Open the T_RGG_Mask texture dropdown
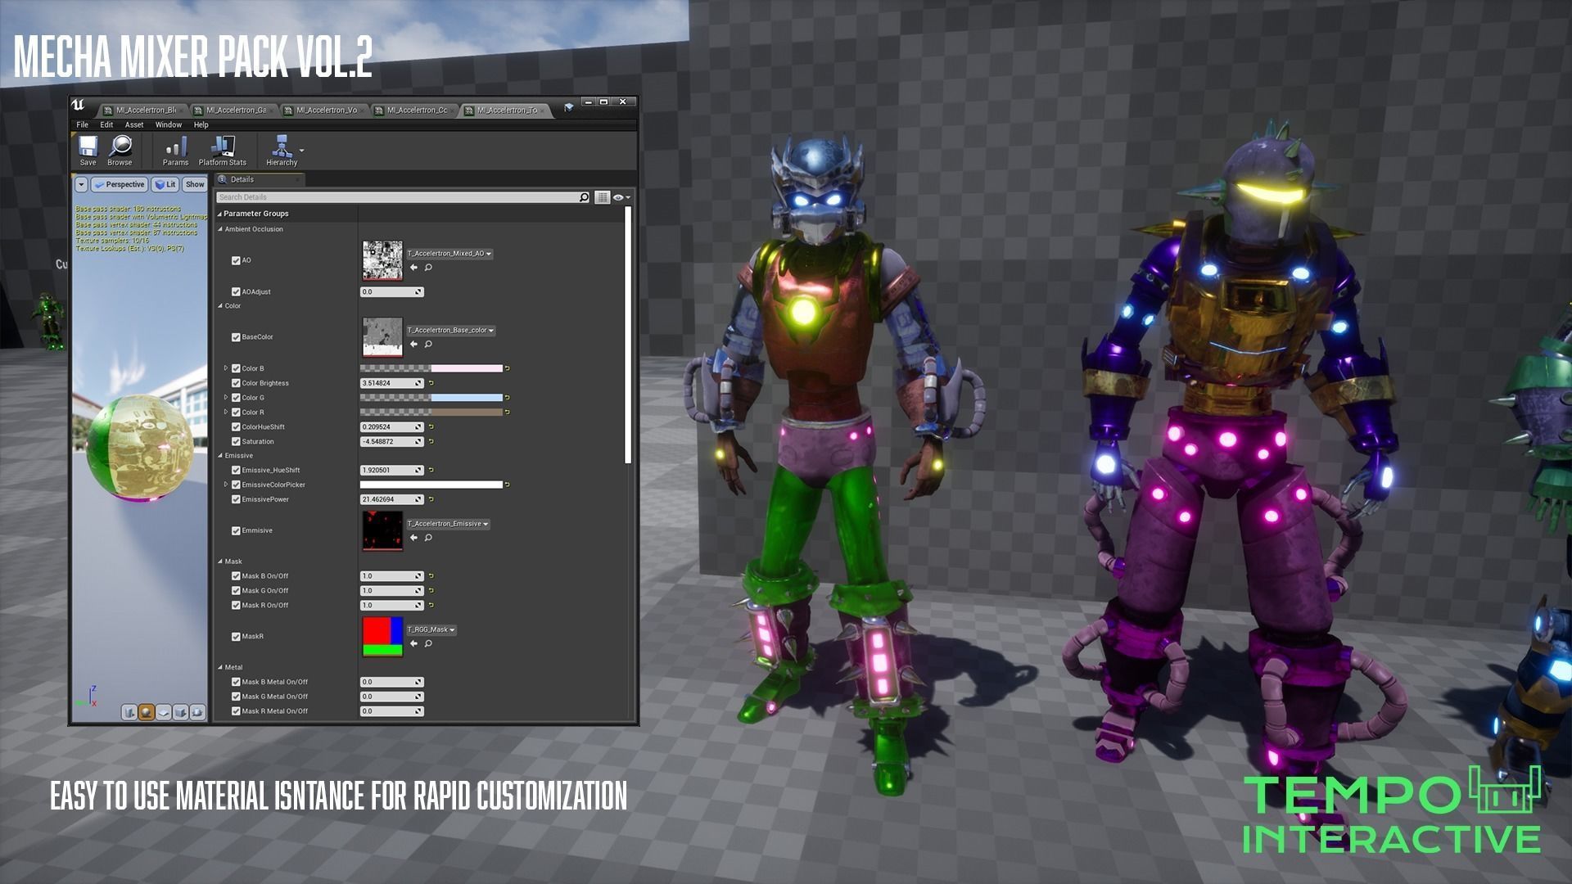The width and height of the screenshot is (1572, 884). click(431, 630)
